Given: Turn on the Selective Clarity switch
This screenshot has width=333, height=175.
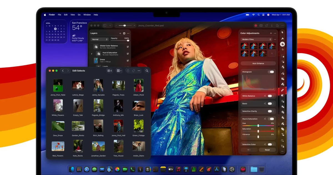Looking at the screenshot, I should 270,111.
